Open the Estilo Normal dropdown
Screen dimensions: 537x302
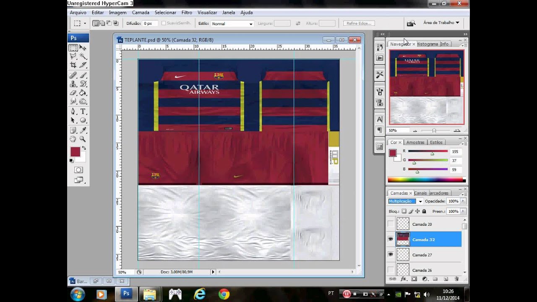tap(232, 23)
